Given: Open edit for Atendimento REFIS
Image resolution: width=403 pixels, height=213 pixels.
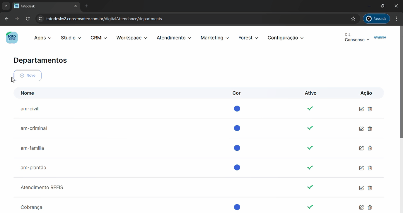Looking at the screenshot, I should (361, 188).
